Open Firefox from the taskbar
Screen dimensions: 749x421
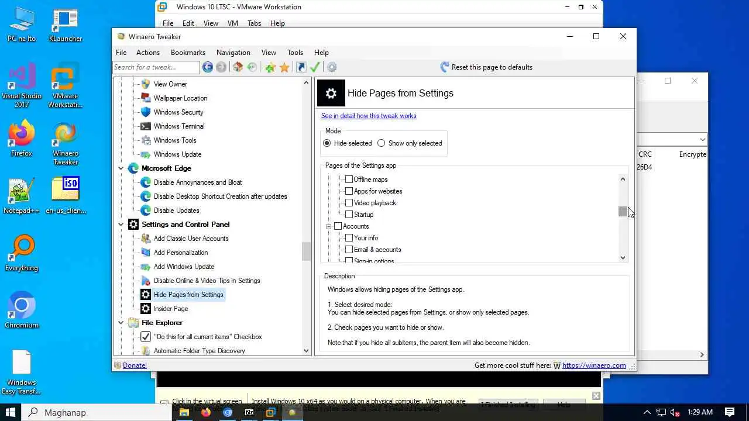(206, 412)
